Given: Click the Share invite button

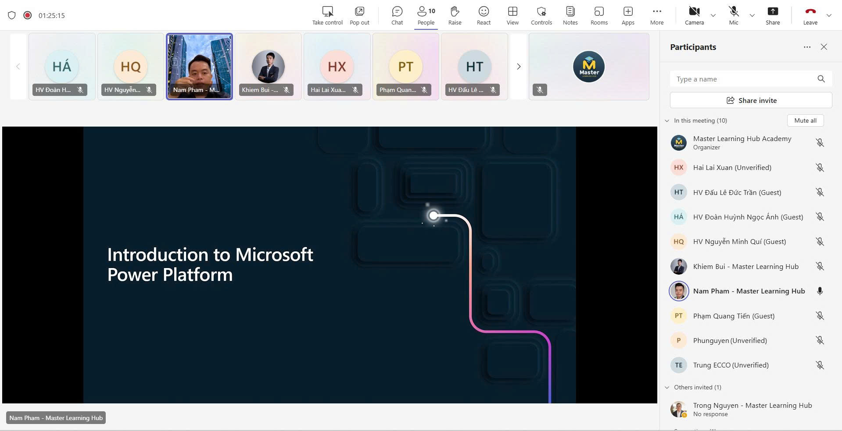Looking at the screenshot, I should click(751, 100).
